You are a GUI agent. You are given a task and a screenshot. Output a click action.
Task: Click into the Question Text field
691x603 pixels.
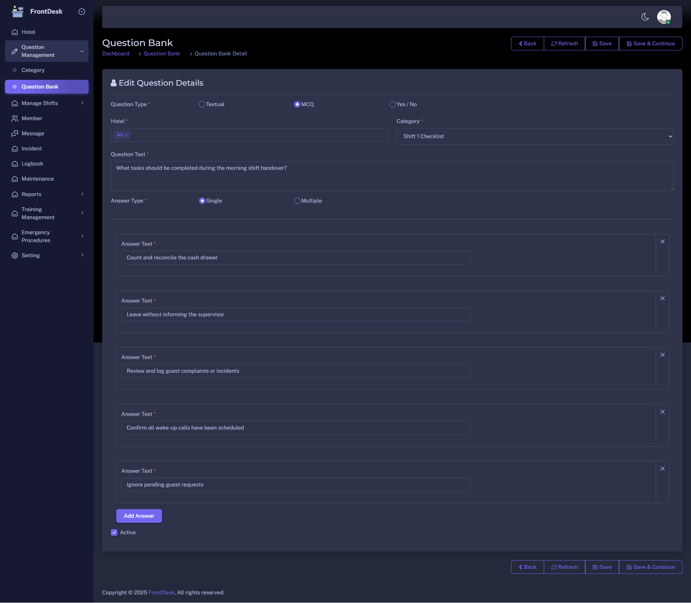[x=392, y=176]
